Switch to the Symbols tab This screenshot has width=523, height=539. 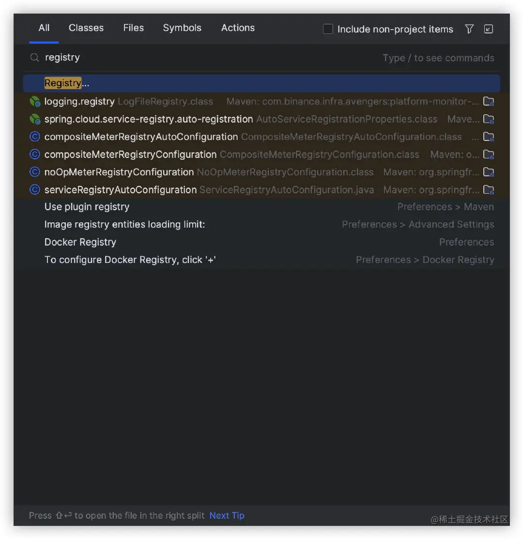point(182,28)
